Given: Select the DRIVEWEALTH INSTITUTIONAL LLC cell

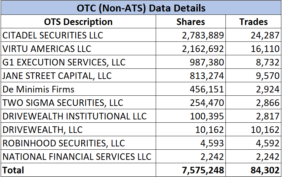Looking at the screenshot, I should (75, 116).
